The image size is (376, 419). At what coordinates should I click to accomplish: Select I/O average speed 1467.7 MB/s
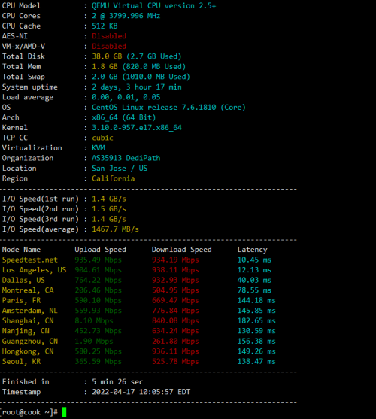(115, 229)
